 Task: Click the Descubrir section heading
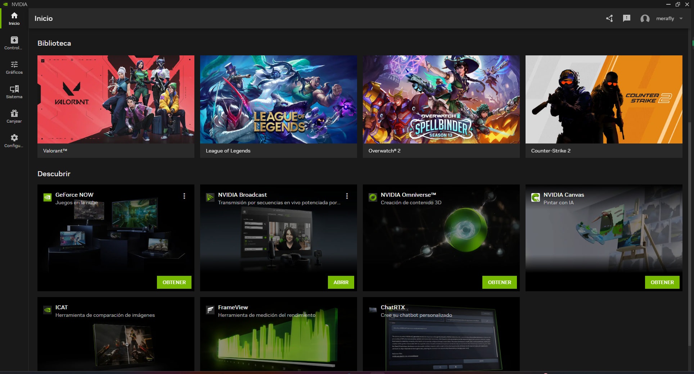[x=54, y=174]
